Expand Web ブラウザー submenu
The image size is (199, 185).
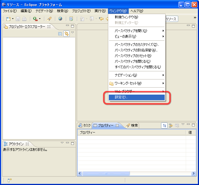pyautogui.click(x=137, y=92)
